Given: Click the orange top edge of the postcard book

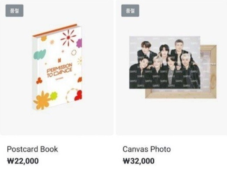Looking at the screenshot, I should point(55,31).
